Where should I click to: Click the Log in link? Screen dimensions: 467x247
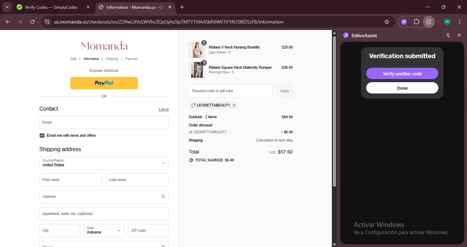(164, 110)
